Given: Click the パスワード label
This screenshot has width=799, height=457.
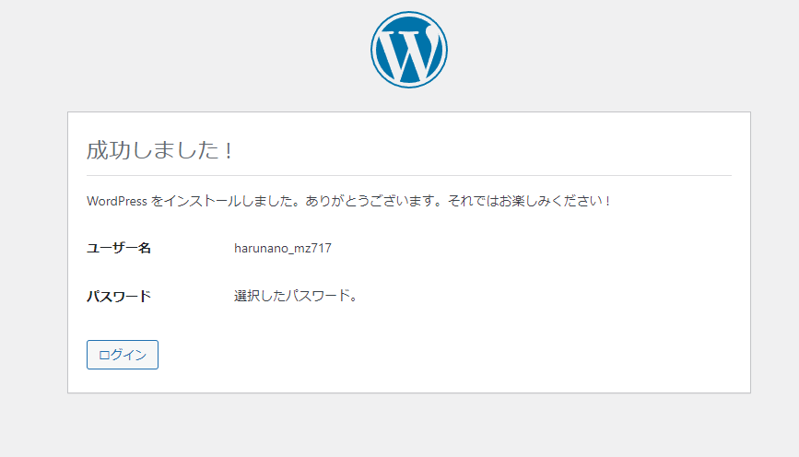Looking at the screenshot, I should (119, 296).
